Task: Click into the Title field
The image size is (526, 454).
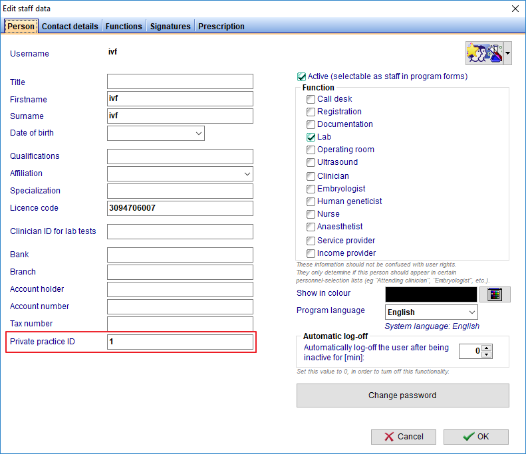Action: click(180, 82)
